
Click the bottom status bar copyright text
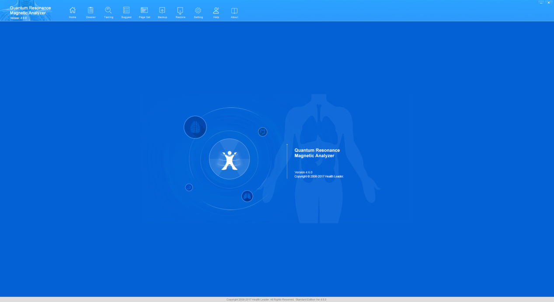(276, 299)
